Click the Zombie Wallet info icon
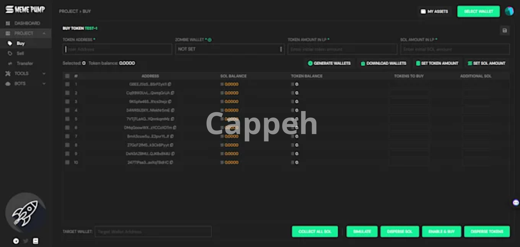Screen dimensions: 520x247 coord(210,40)
